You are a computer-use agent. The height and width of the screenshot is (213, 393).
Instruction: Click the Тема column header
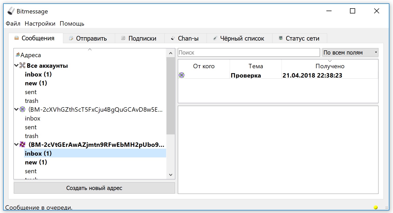point(256,66)
